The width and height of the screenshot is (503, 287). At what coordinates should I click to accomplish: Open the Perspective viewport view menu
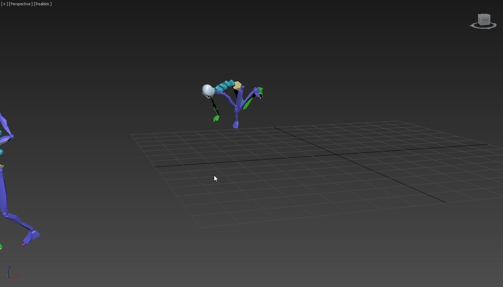(21, 4)
